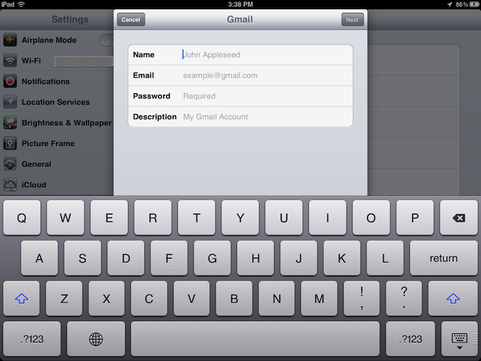Tap the L key
Viewport: 481px width, 361px height.
point(385,258)
